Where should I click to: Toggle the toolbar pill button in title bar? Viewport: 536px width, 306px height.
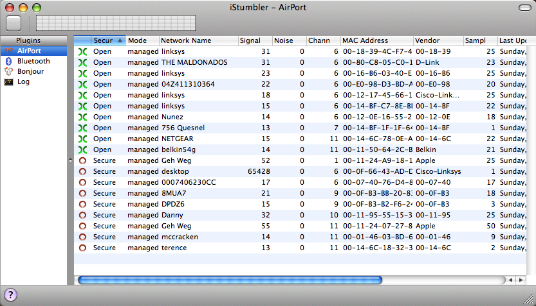click(x=524, y=8)
